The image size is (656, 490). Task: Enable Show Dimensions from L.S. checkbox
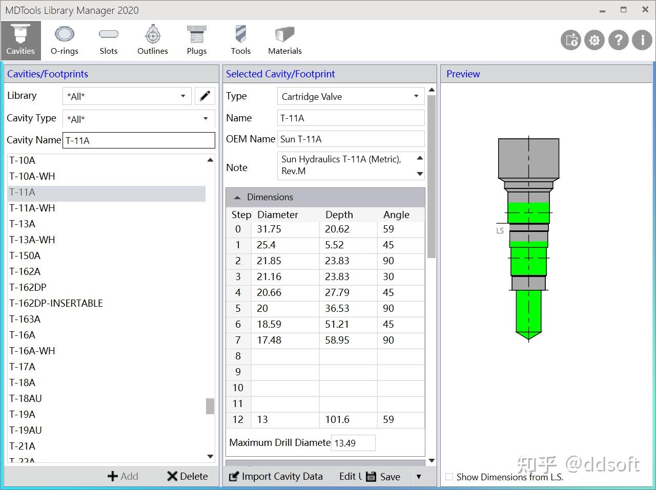449,477
